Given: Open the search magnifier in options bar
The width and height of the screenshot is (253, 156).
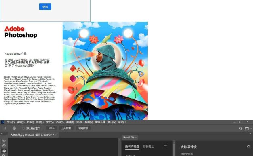Looking at the screenshot, I should [240, 129].
